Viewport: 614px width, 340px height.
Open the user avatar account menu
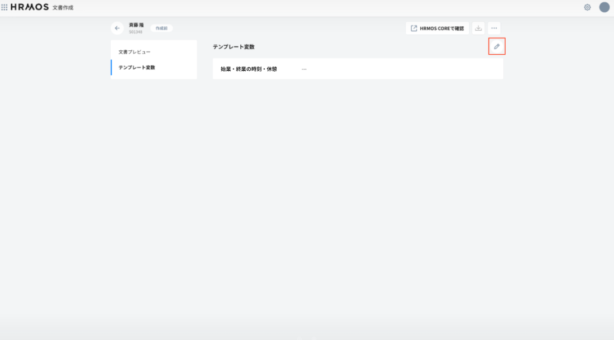pyautogui.click(x=604, y=7)
